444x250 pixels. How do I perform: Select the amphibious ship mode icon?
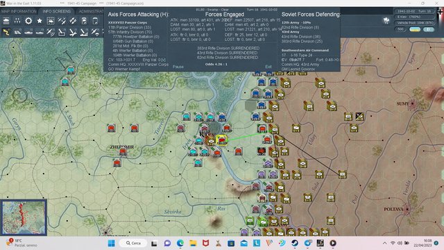click(x=40, y=33)
